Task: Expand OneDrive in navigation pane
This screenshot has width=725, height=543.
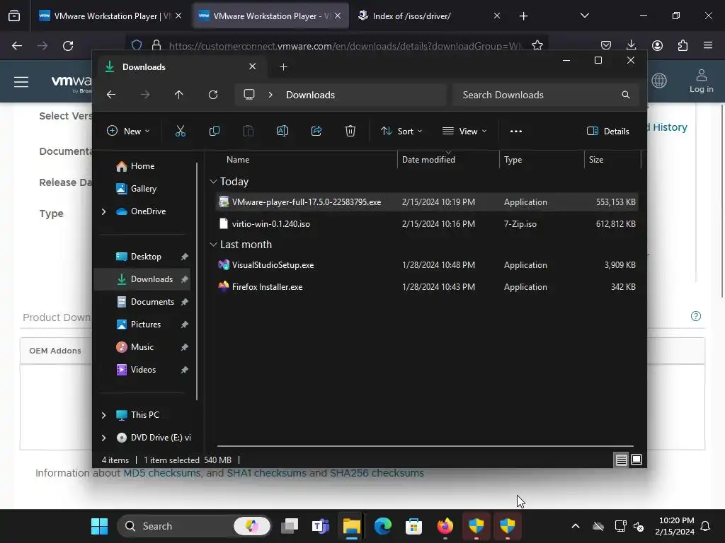Action: (x=103, y=211)
